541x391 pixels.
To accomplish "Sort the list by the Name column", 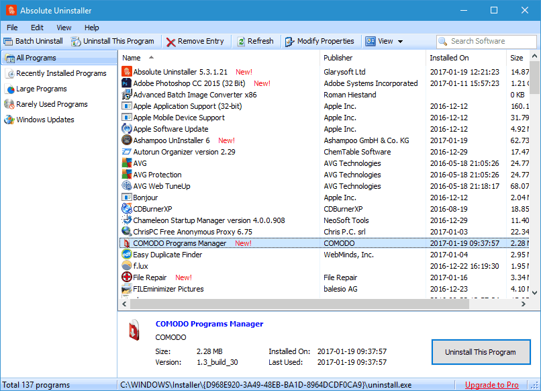I will coord(132,58).
